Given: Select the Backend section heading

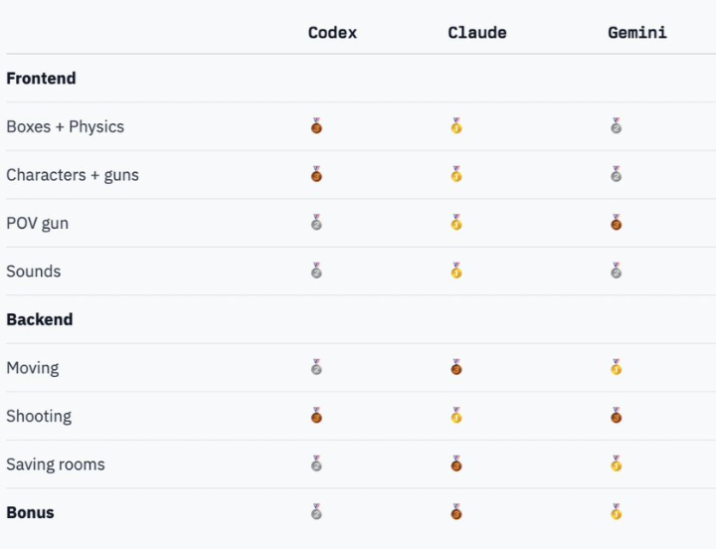Looking at the screenshot, I should 40,319.
